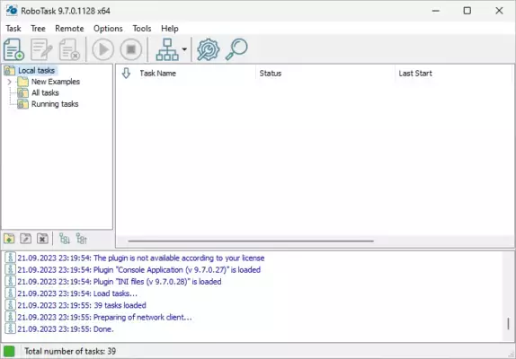This screenshot has width=516, height=359.
Task: Sort by Status column header
Action: click(x=271, y=74)
